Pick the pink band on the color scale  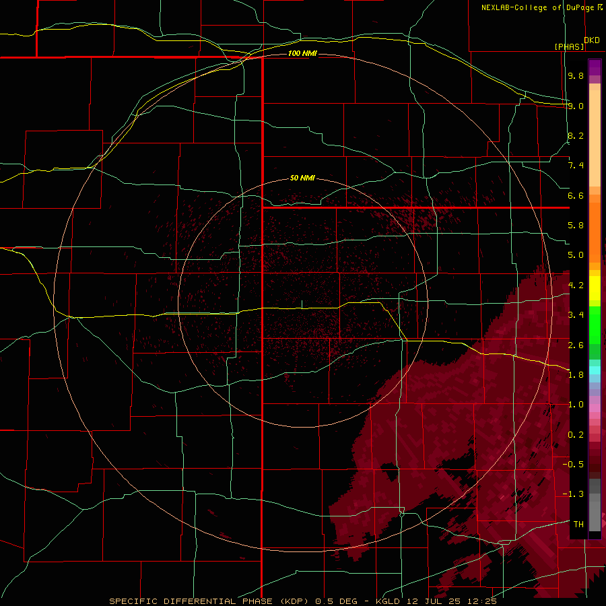pos(595,408)
